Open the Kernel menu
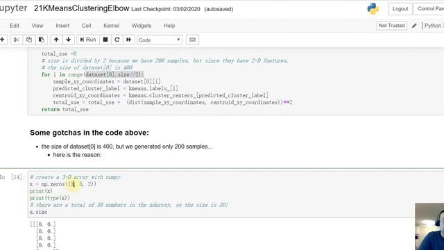The image size is (444, 250). [x=111, y=26]
